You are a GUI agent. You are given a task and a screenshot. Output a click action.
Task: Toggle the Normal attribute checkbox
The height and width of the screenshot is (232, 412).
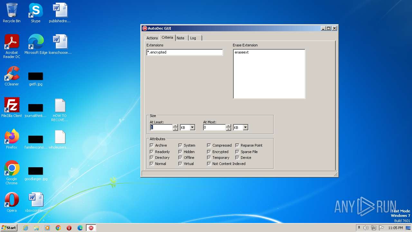[152, 164]
